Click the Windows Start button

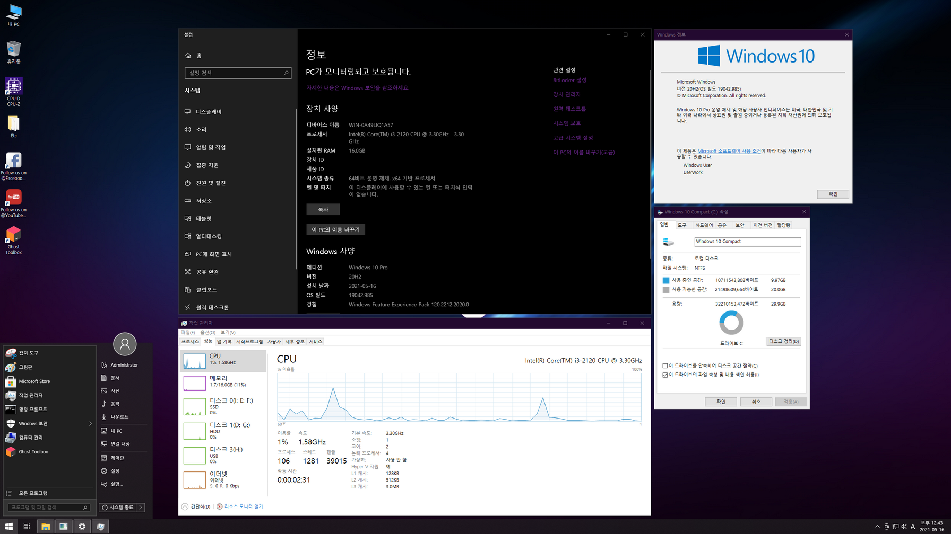pos(9,526)
